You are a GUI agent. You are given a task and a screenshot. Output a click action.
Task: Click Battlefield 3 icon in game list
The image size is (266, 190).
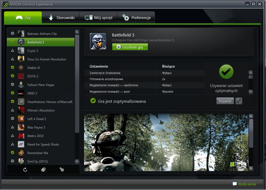coord(21,42)
